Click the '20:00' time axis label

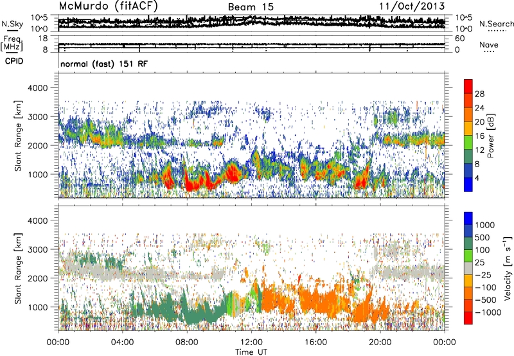pos(380,343)
